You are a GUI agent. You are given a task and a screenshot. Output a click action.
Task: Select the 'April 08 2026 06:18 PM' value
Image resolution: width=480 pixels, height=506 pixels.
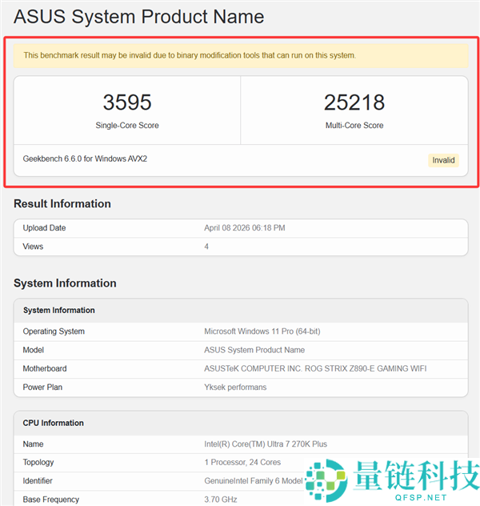[244, 228]
